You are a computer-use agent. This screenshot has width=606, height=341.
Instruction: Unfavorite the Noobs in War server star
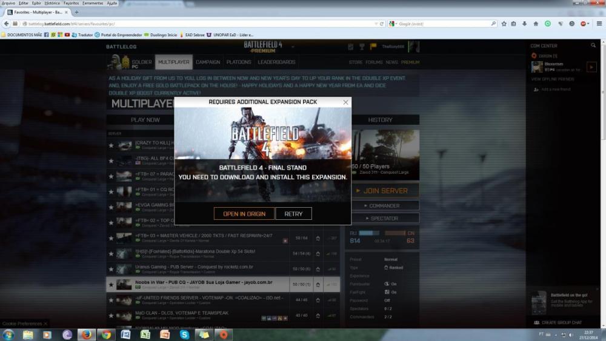[x=111, y=285]
